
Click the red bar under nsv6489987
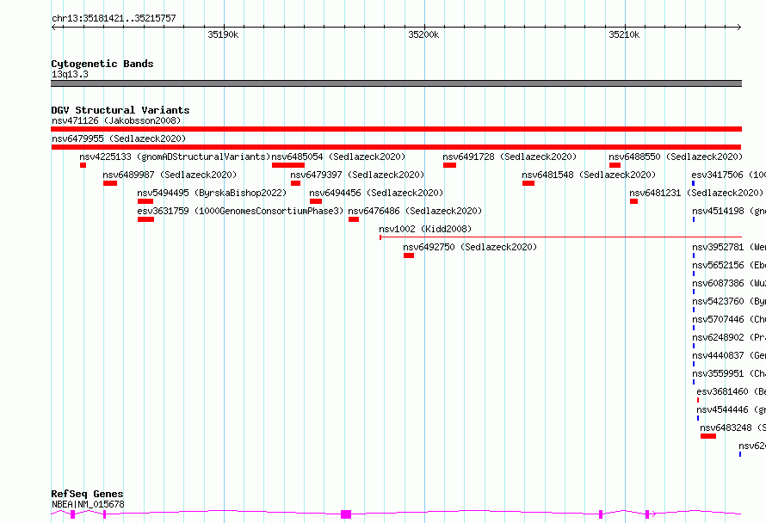coord(110,183)
